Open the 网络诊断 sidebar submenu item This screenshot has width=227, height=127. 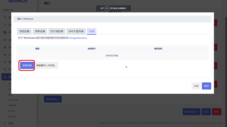pos(13,105)
